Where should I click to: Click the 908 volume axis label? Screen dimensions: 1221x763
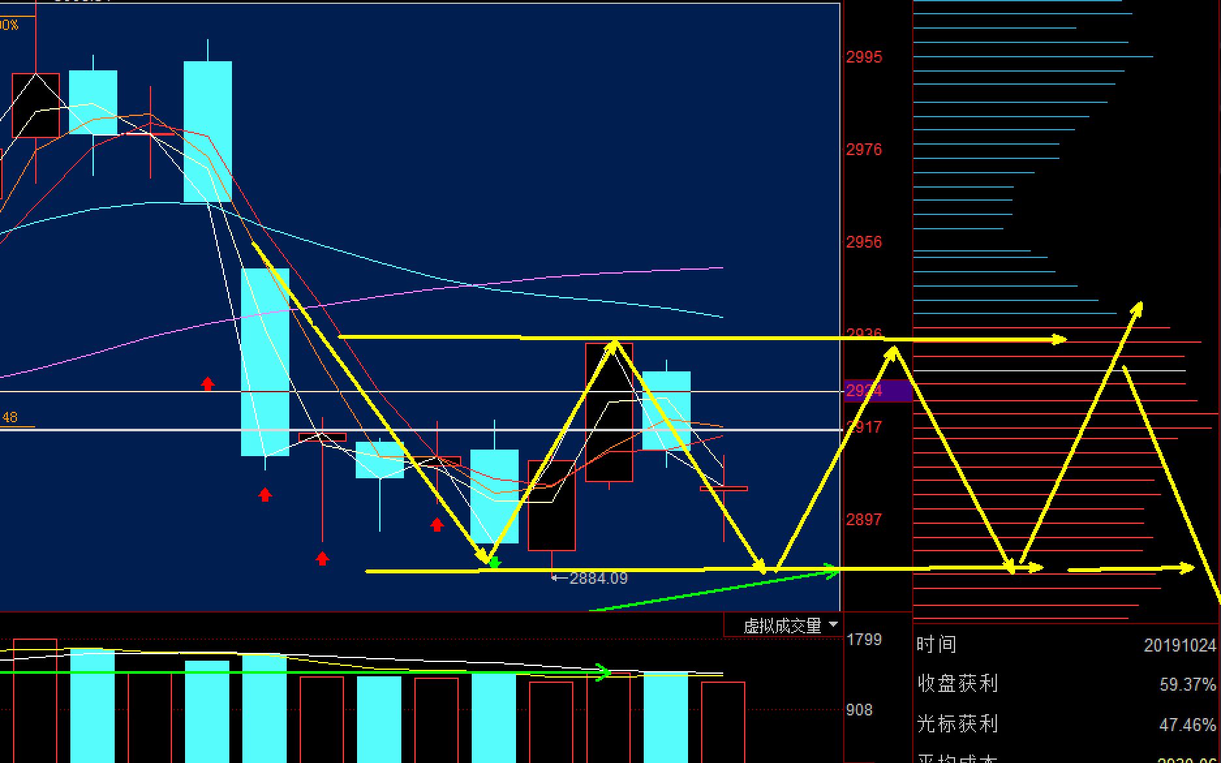click(859, 710)
